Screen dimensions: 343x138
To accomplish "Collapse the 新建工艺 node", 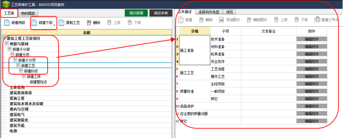I will point(18,65).
